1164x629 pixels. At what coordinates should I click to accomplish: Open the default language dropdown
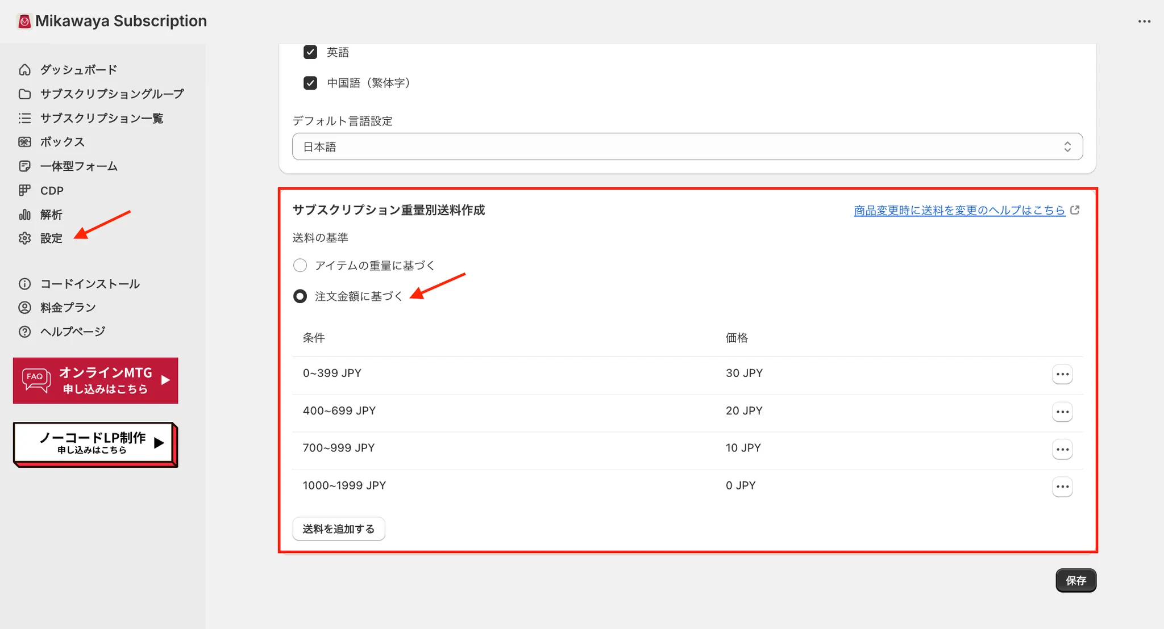point(687,147)
